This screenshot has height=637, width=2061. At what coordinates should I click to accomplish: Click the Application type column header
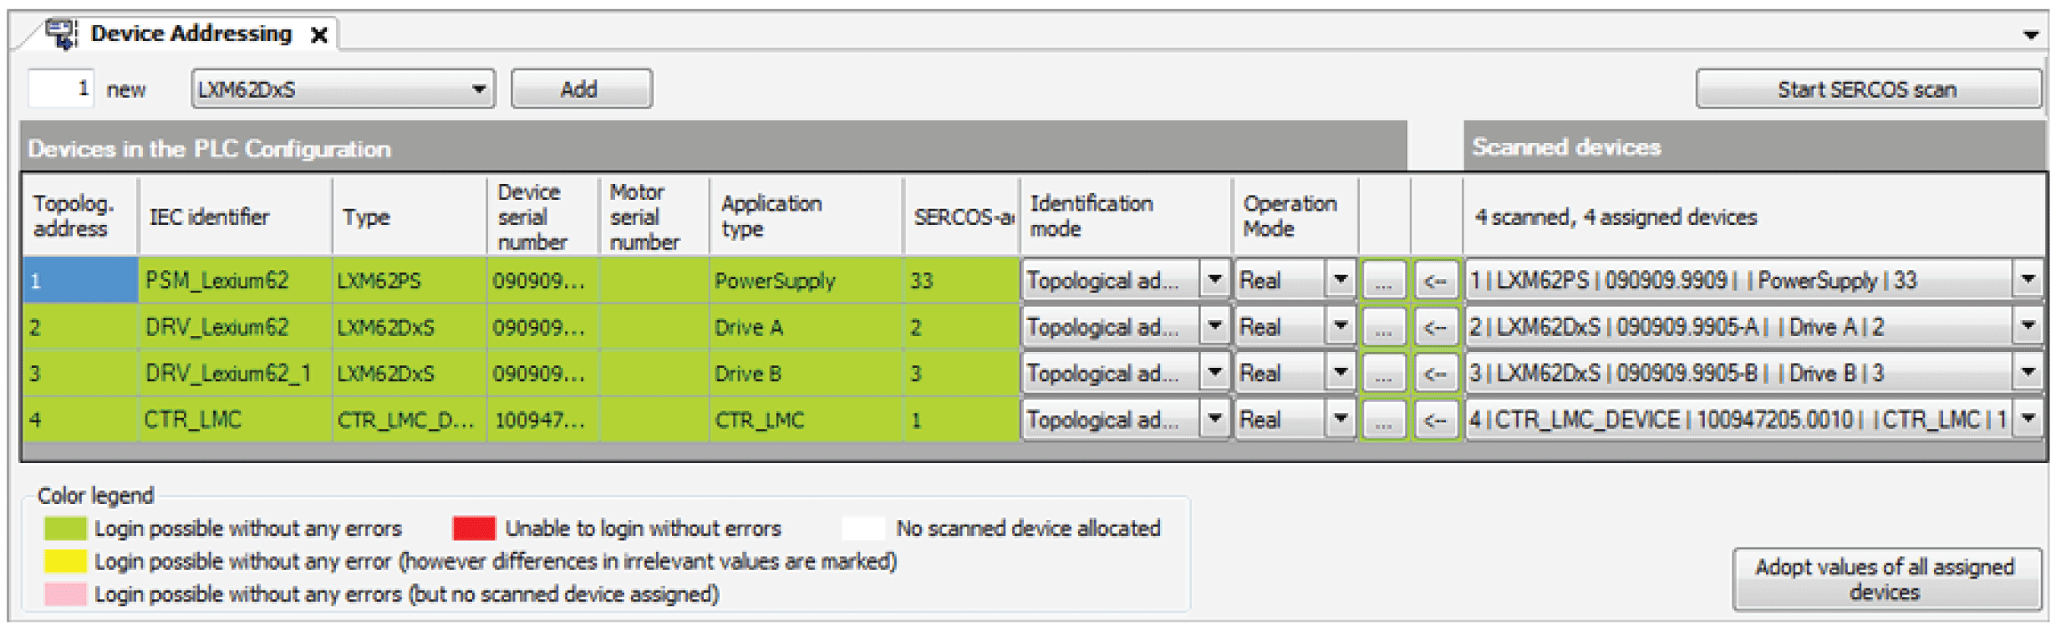coord(806,217)
